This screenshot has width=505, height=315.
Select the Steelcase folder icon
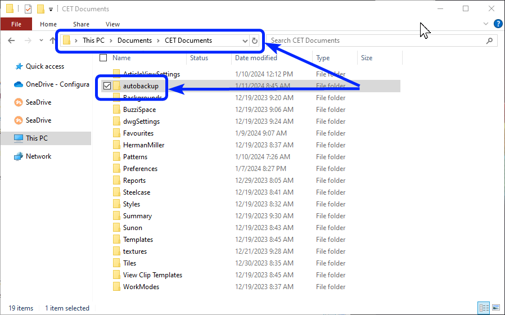pyautogui.click(x=116, y=192)
